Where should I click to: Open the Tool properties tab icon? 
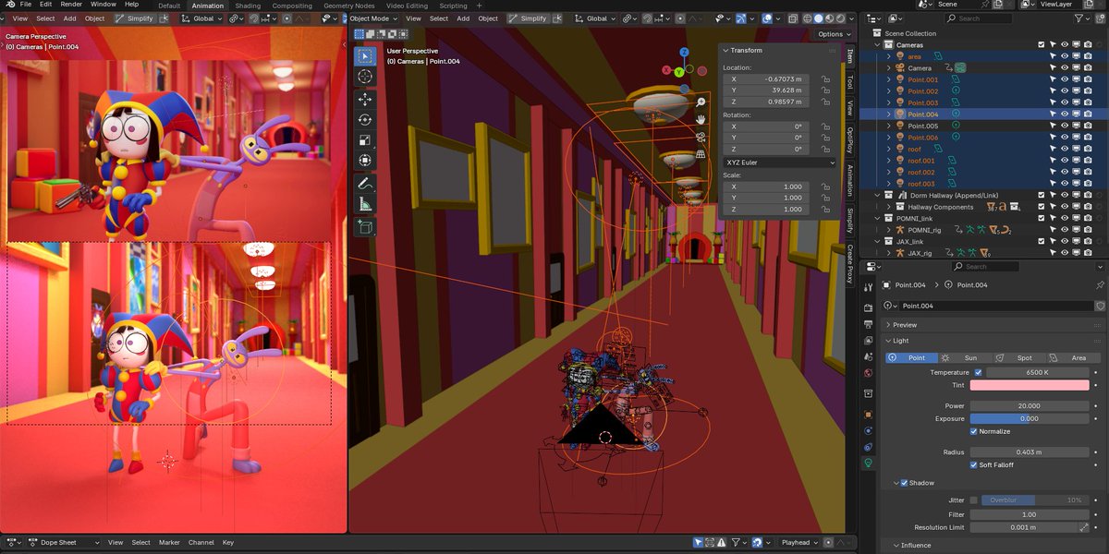coord(869,287)
